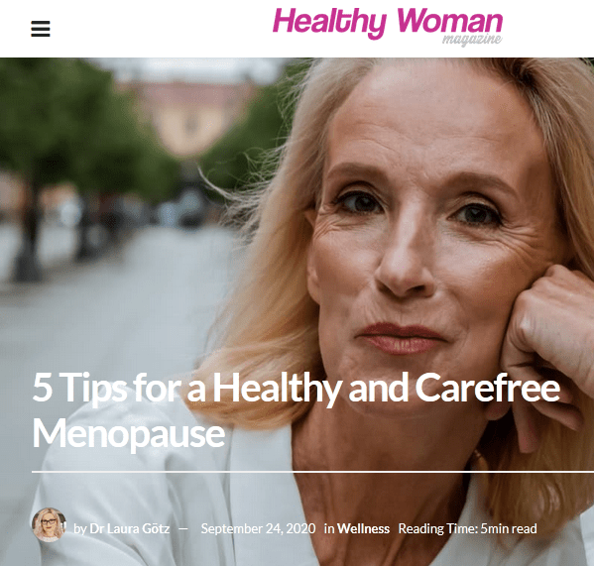Click the white divider line below headline

point(312,472)
